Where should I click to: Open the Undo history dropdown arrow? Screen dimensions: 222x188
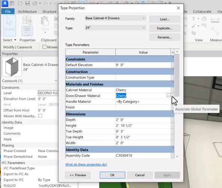[51, 3]
